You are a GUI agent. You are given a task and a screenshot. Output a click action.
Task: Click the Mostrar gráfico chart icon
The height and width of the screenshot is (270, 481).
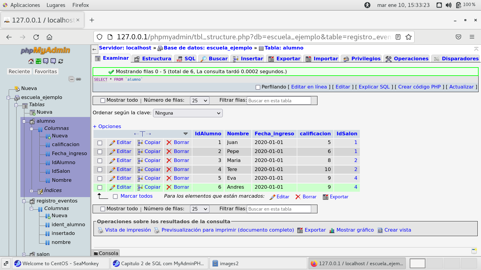(332, 230)
